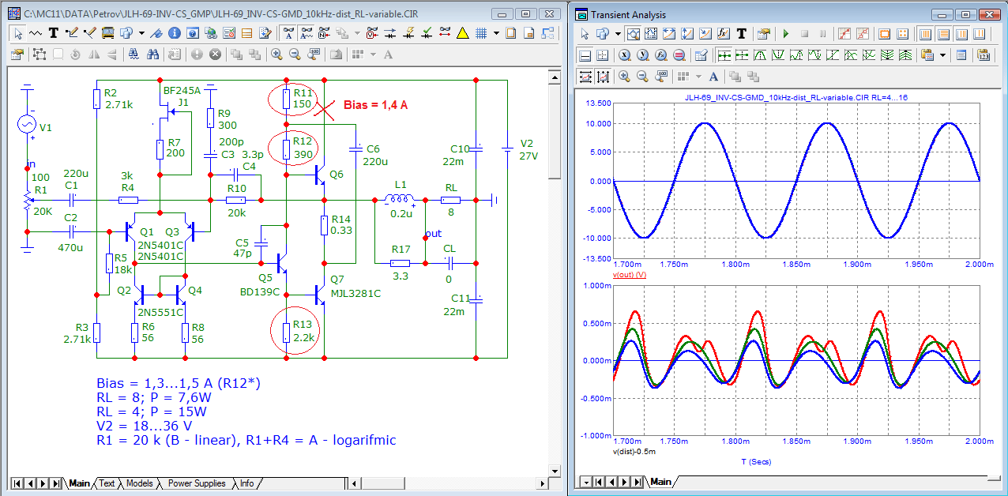Click the Valley cursor function icon
This screenshot has height=496, width=1008.
tap(778, 55)
